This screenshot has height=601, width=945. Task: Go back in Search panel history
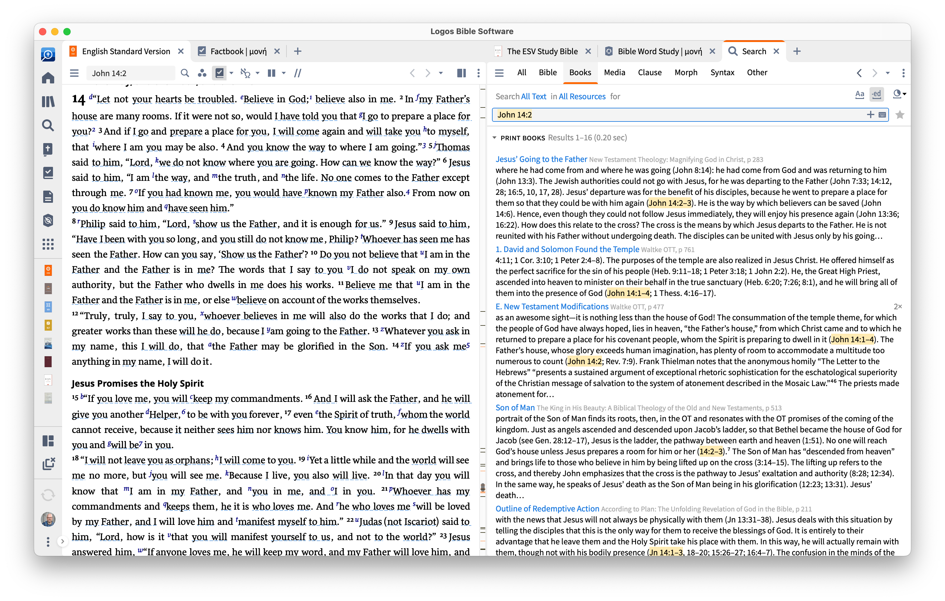point(859,73)
